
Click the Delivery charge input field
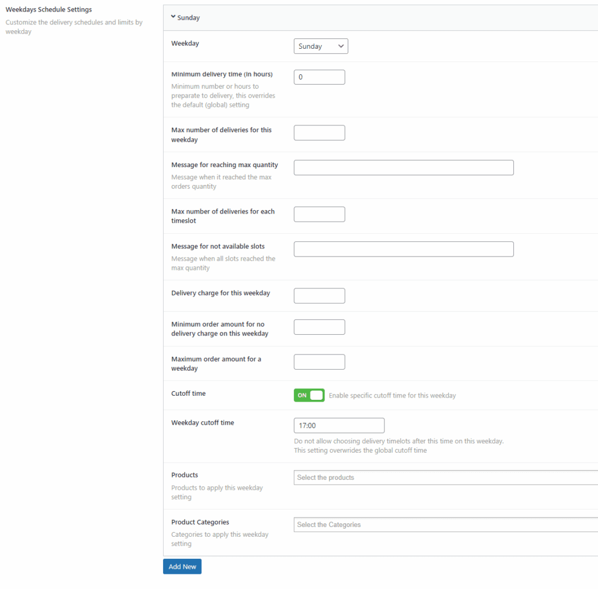tap(319, 295)
